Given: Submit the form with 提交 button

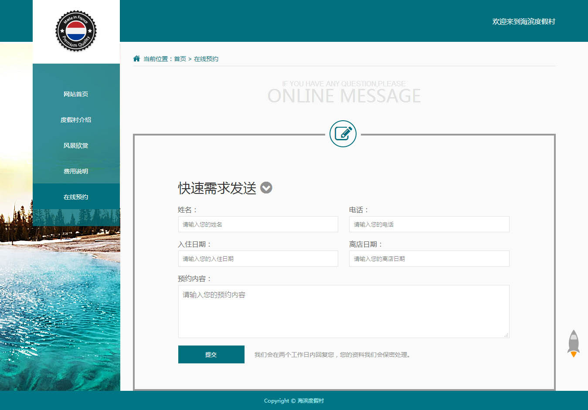Looking at the screenshot, I should click(211, 355).
